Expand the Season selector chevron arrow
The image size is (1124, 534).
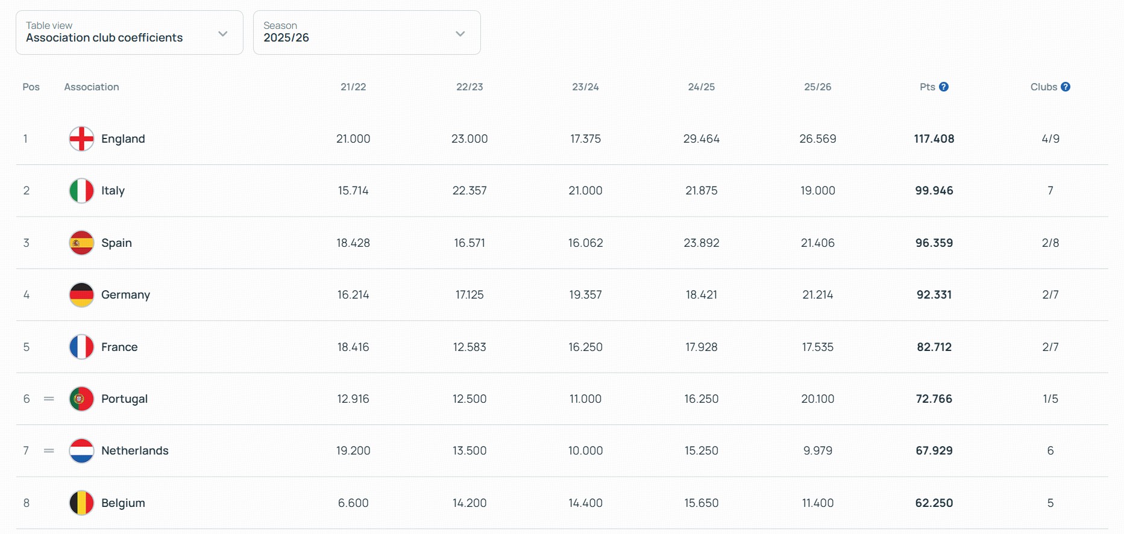pyautogui.click(x=460, y=34)
